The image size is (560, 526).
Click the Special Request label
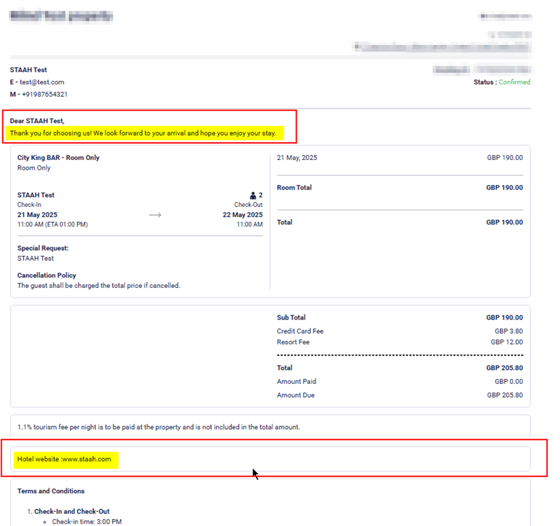(43, 248)
